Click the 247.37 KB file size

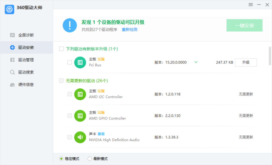click(x=224, y=63)
